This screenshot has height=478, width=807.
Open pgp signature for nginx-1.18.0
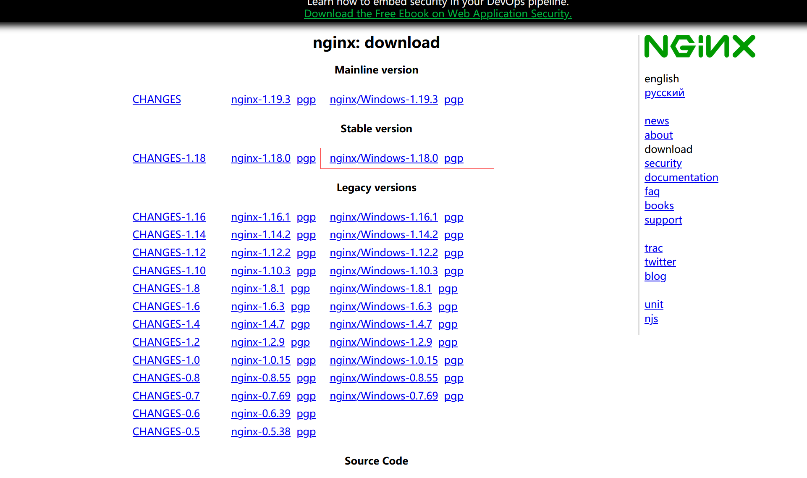(x=306, y=158)
